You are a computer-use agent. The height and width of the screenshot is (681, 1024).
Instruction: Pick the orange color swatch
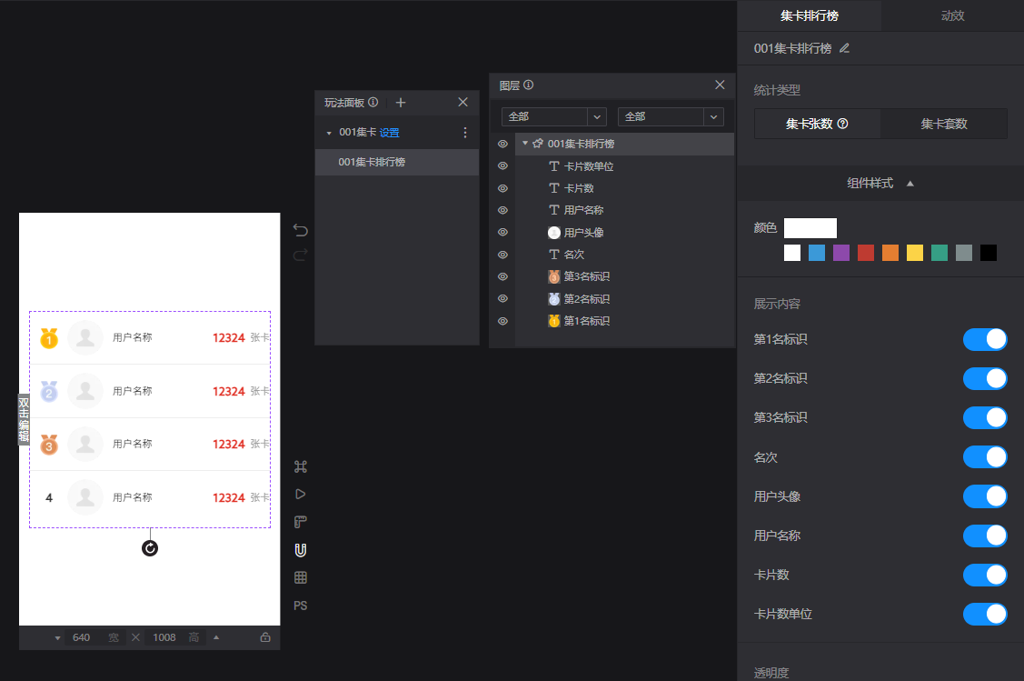(x=890, y=253)
